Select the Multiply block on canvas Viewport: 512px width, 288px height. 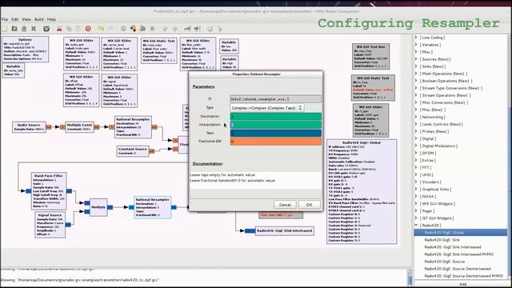pos(98,207)
